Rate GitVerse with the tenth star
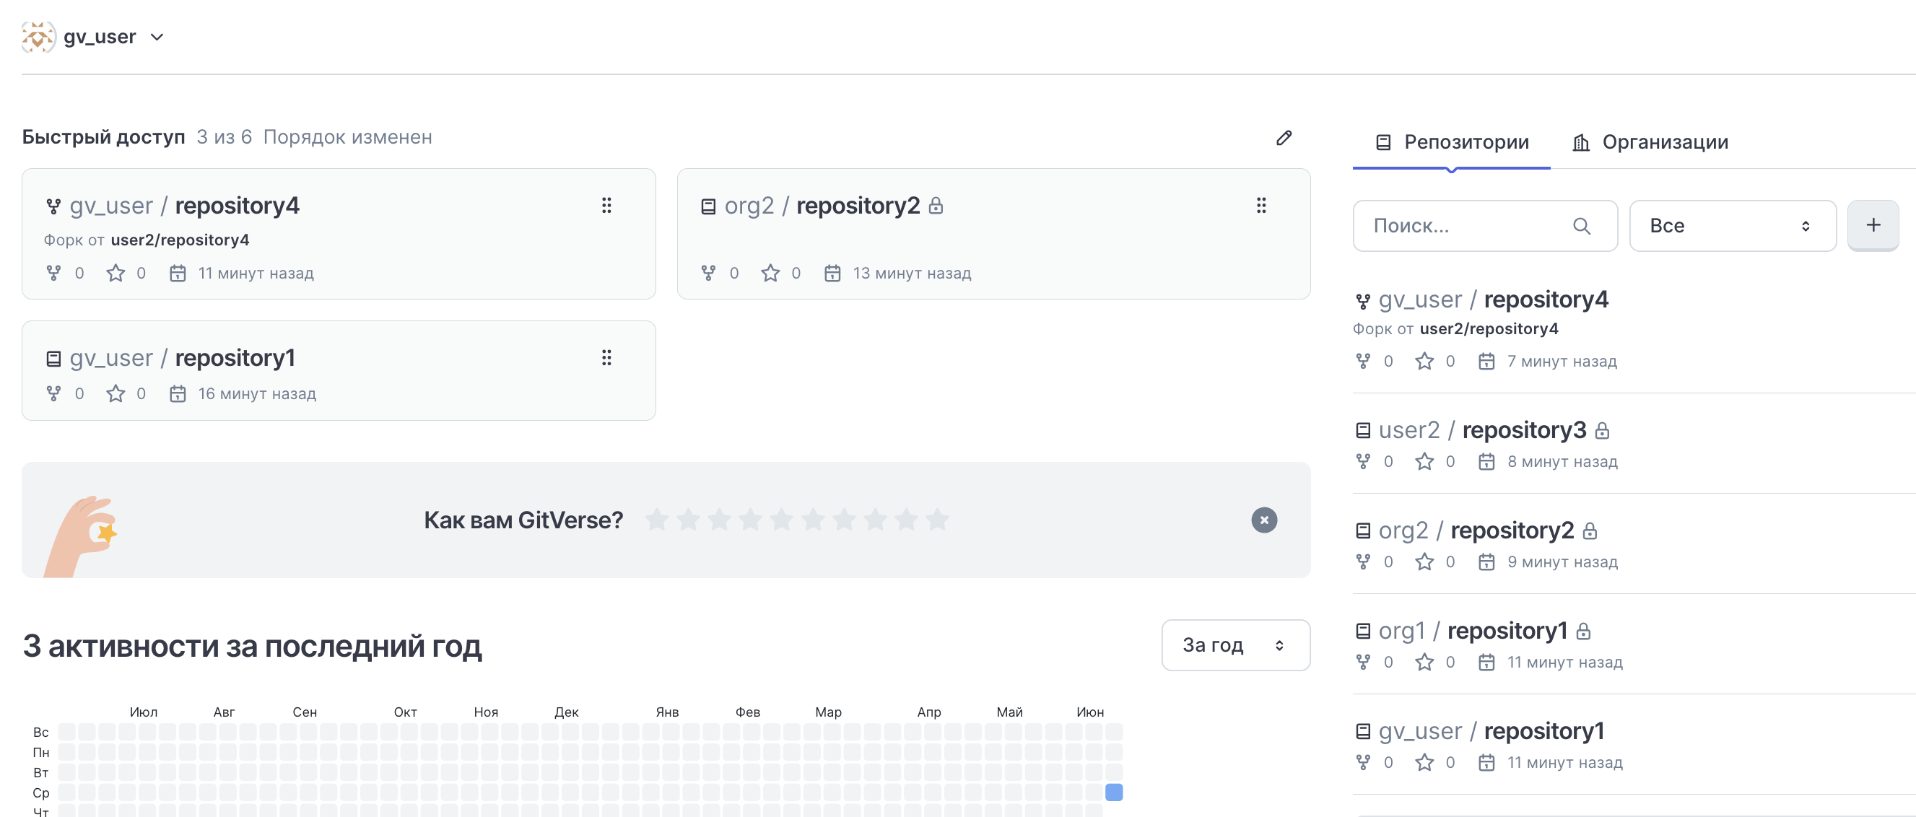Screen dimensions: 1916x817 coord(937,520)
